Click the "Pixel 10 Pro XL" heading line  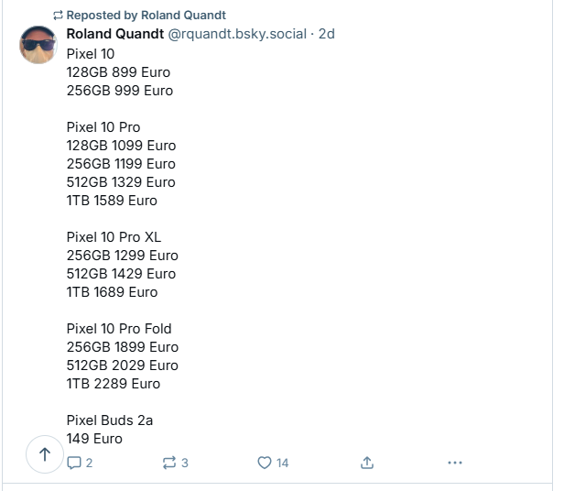pos(114,236)
